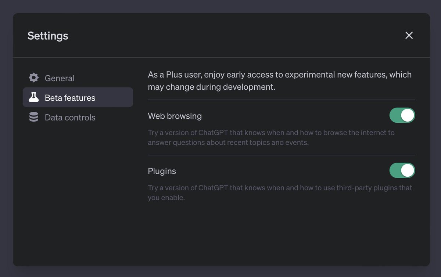441x277 pixels.
Task: Click the Settings dialog title
Action: [48, 36]
